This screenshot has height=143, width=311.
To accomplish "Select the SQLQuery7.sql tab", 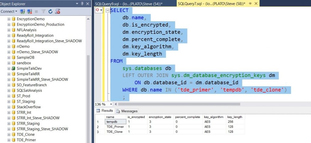I will pyautogui.click(x=211, y=4).
